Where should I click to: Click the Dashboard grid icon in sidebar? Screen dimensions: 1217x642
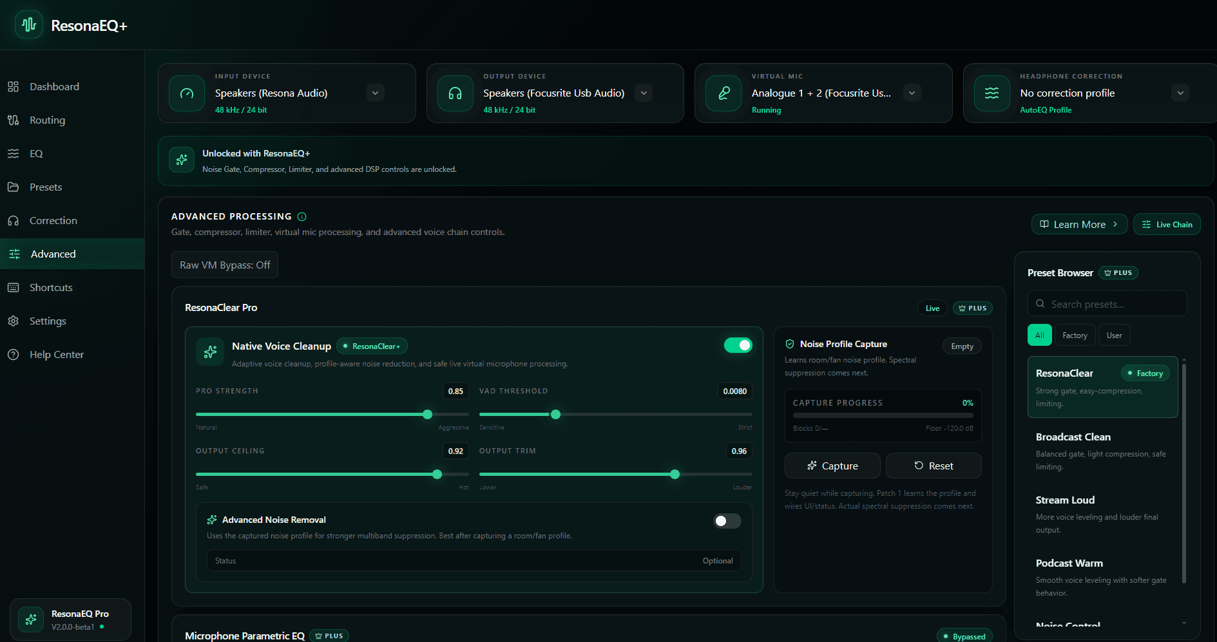click(13, 86)
